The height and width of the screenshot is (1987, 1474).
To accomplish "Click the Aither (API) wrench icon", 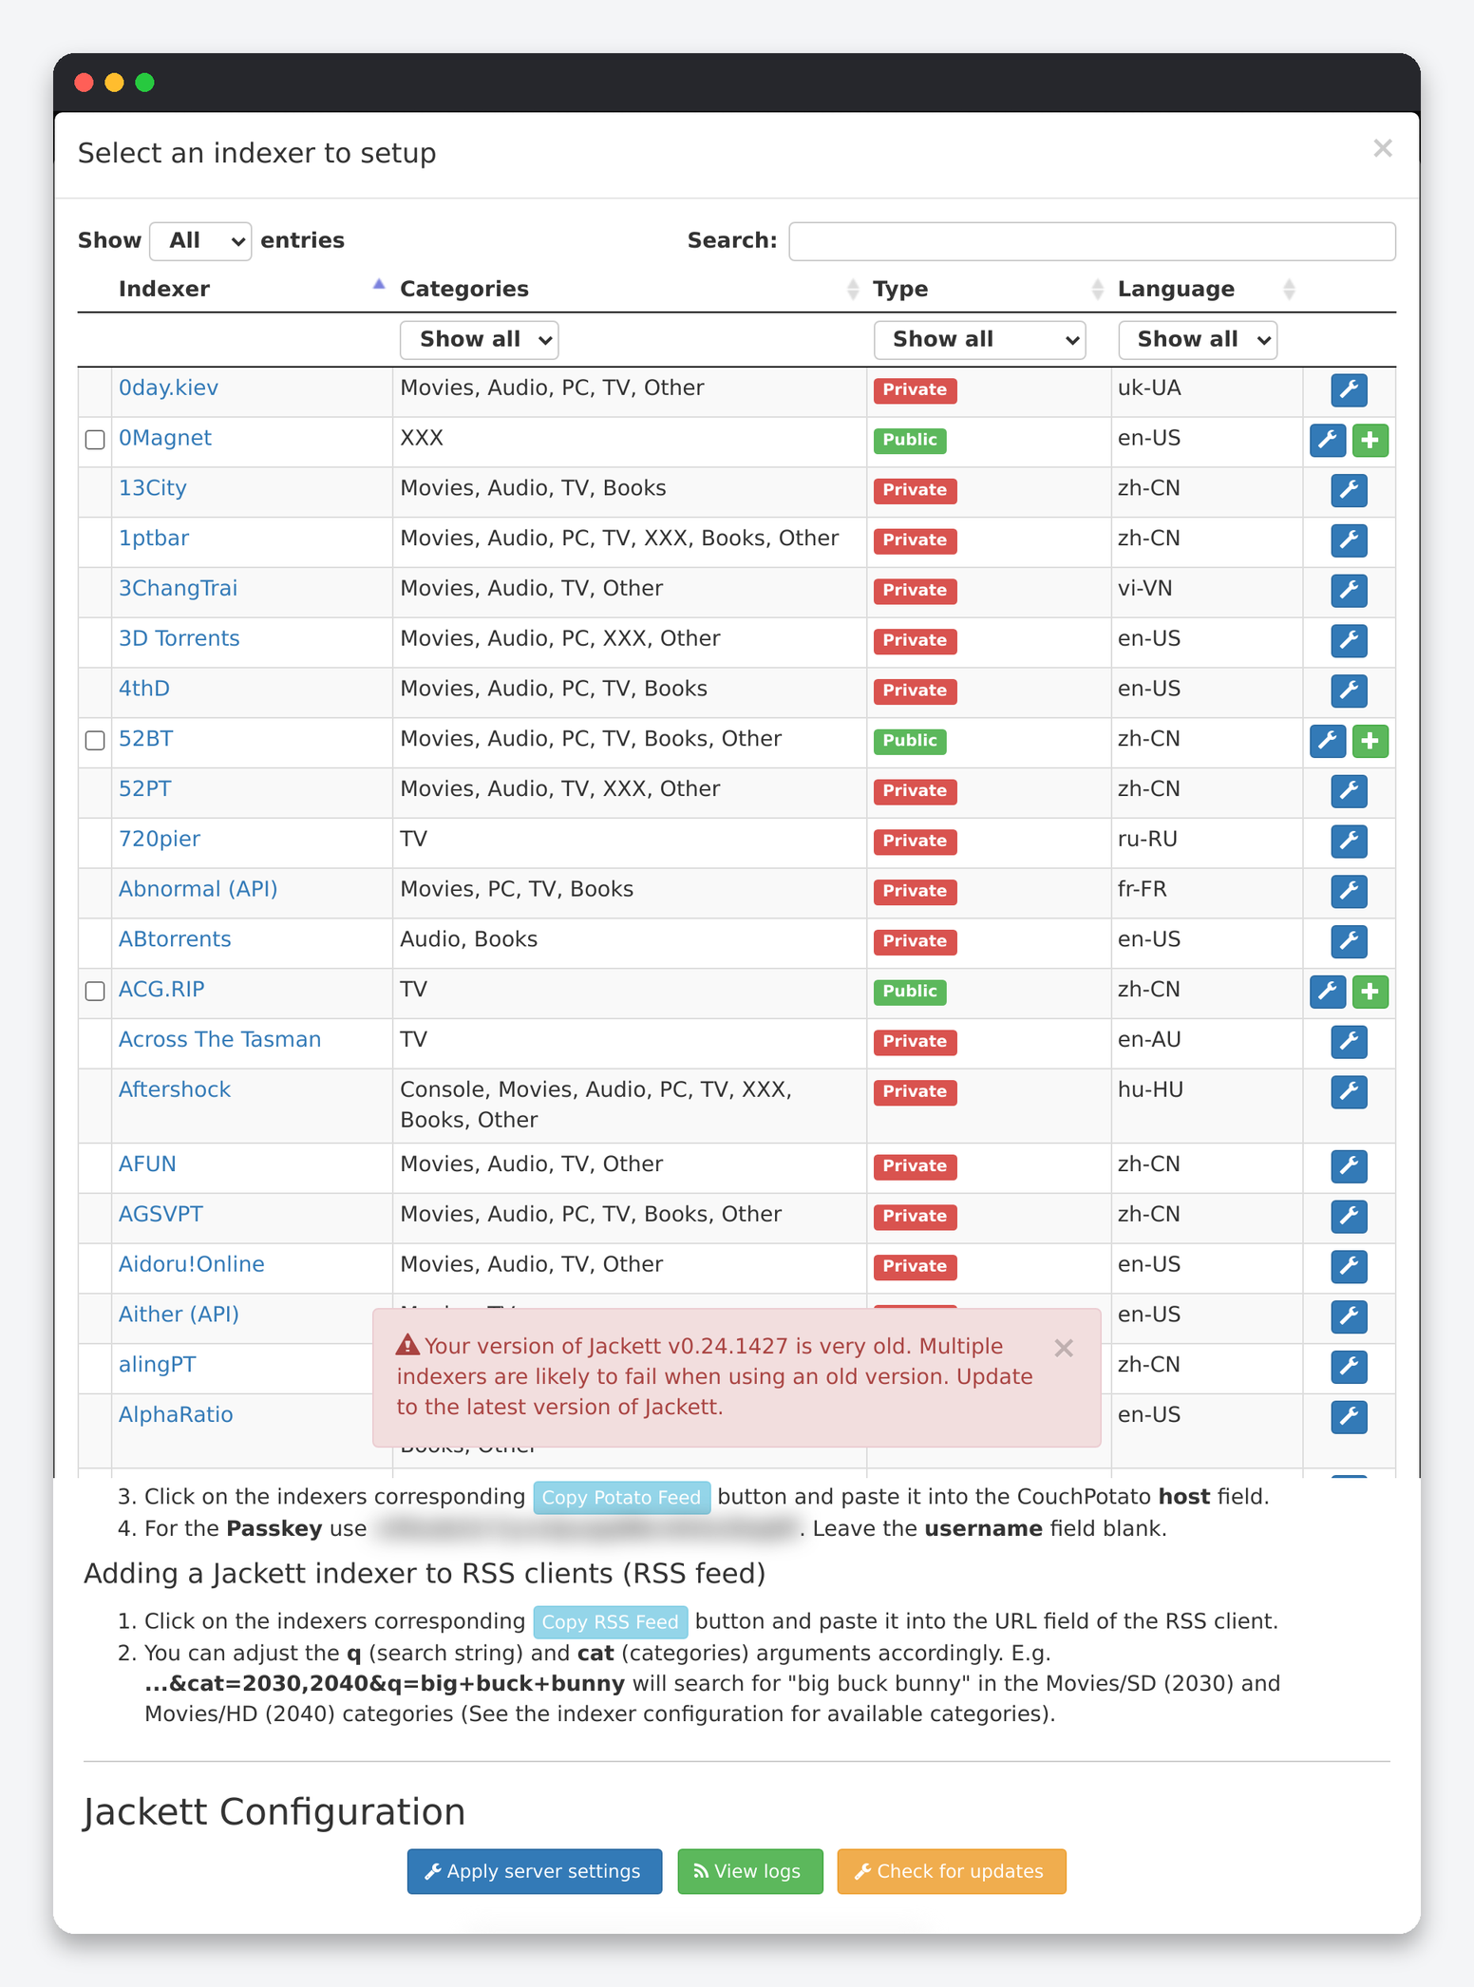I will click(1349, 1316).
